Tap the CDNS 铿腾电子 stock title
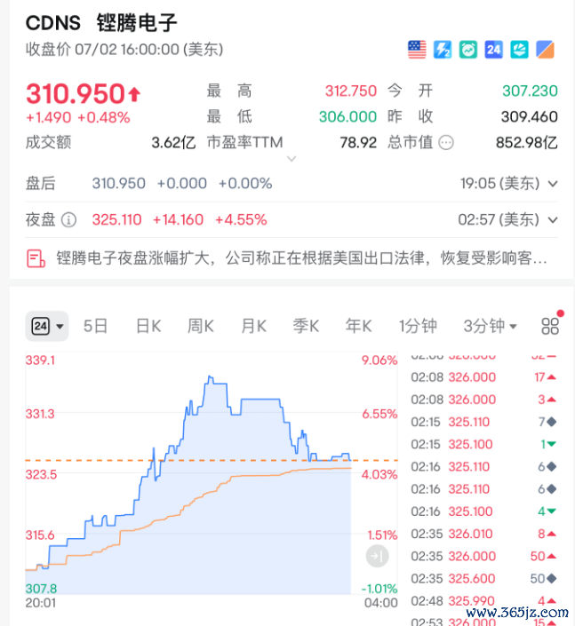This screenshot has height=626, width=575. coord(101,23)
